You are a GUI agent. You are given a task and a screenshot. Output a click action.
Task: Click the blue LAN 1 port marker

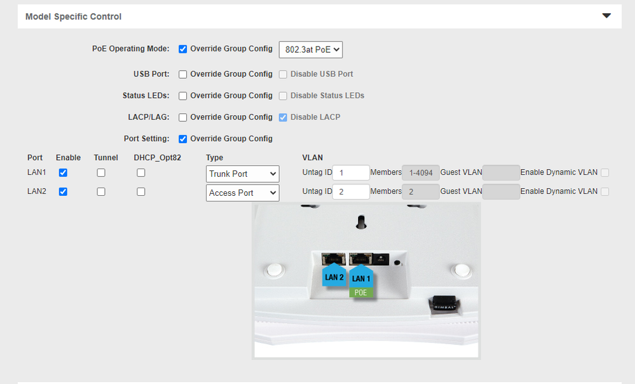coord(360,277)
